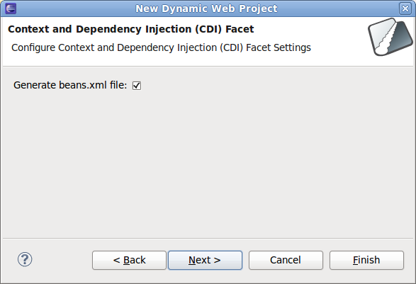Complete the wizard with Finish button

[366, 260]
